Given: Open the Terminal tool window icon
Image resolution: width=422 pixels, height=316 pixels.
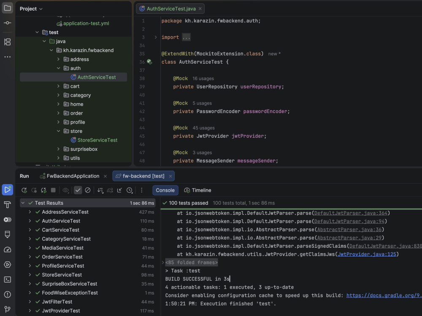Looking at the screenshot, I should [x=7, y=279].
